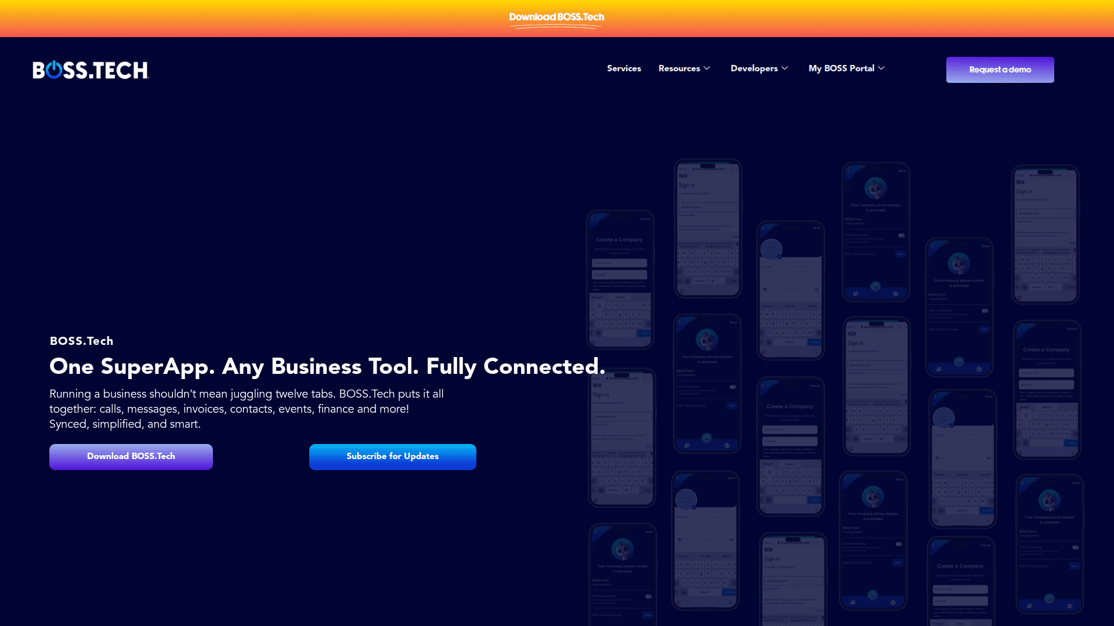Image resolution: width=1114 pixels, height=626 pixels.
Task: Click the small BOSS.Tech heading above the headline
Action: click(x=81, y=341)
